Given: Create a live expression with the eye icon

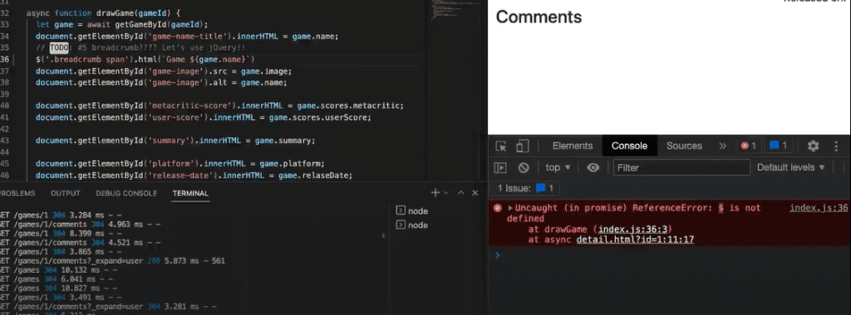Looking at the screenshot, I should (593, 167).
